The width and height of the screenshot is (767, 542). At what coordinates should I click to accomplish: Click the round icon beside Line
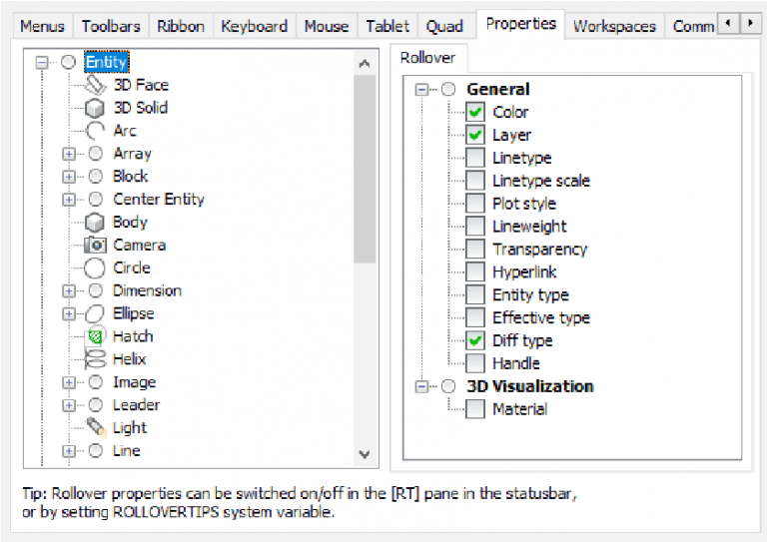pyautogui.click(x=96, y=450)
